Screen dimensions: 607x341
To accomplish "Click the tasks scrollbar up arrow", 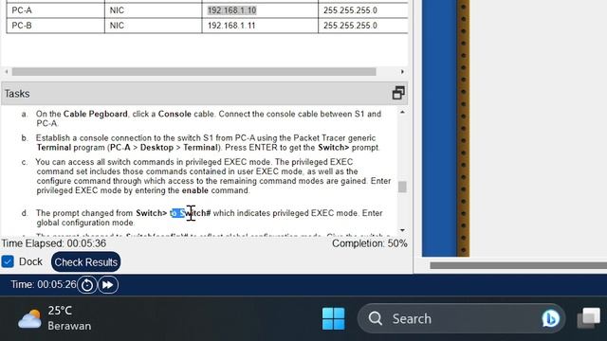I will pyautogui.click(x=402, y=113).
